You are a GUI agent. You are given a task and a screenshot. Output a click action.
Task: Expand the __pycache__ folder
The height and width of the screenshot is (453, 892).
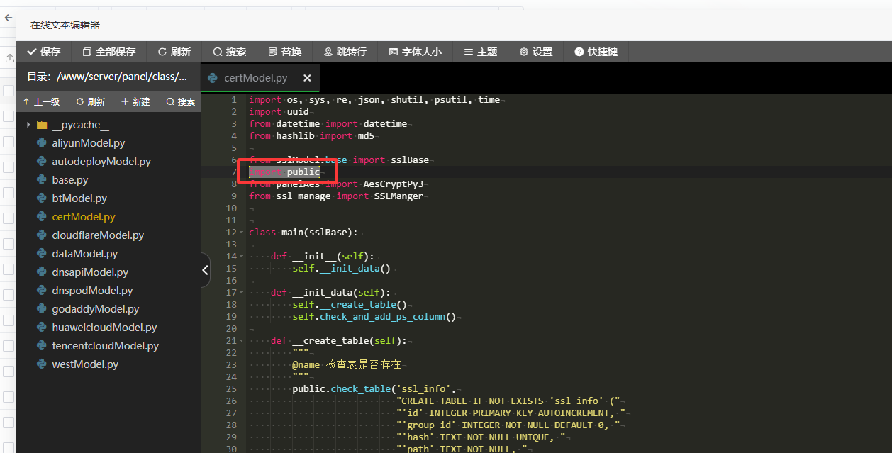pos(28,125)
